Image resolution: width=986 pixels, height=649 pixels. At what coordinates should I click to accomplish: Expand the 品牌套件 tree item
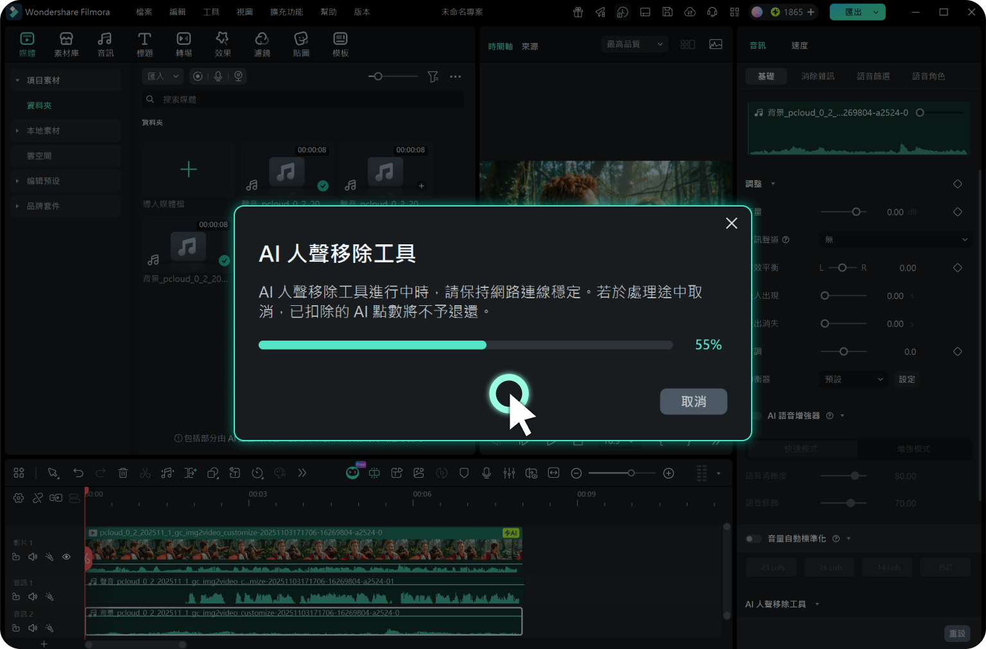(x=17, y=206)
